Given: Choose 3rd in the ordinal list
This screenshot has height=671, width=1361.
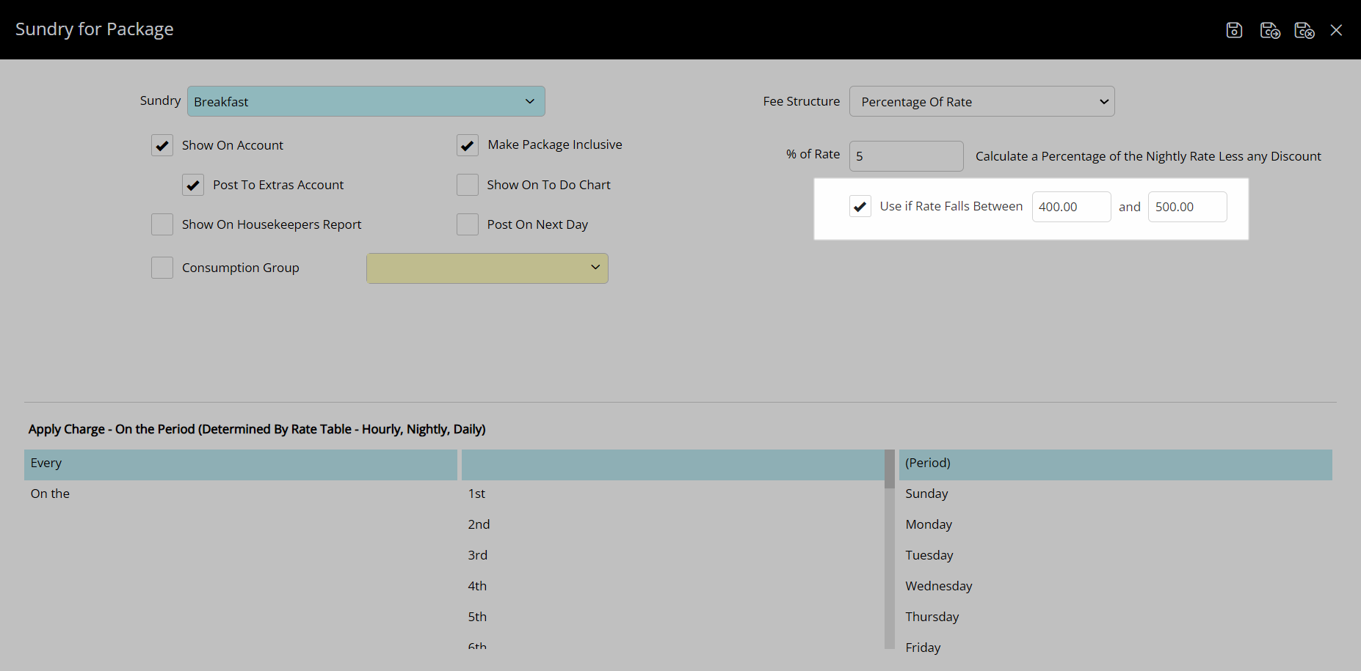Looking at the screenshot, I should tap(478, 555).
